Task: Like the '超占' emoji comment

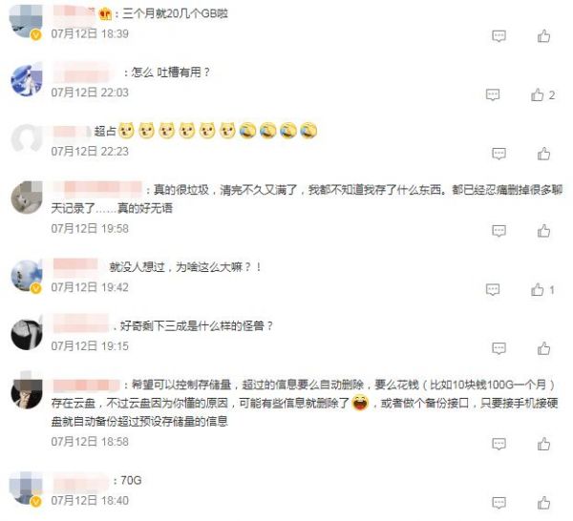Action: pyautogui.click(x=543, y=154)
